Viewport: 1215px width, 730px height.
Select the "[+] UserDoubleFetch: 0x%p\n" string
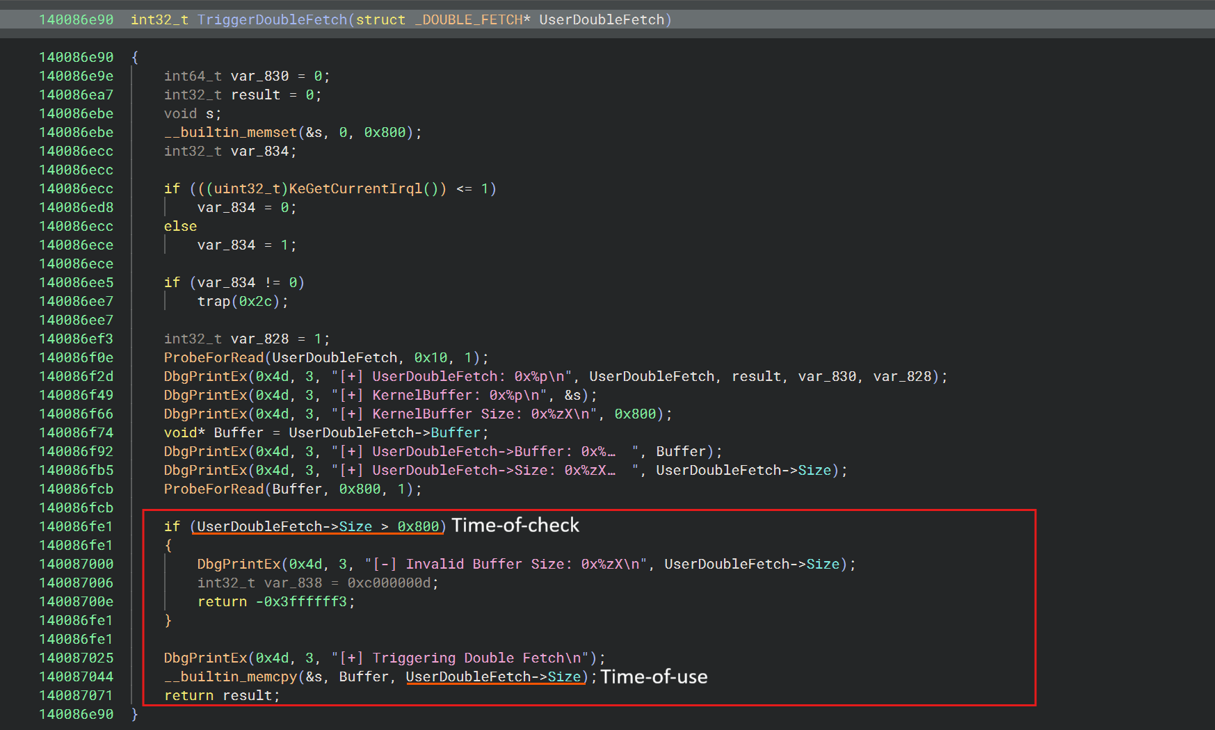(x=451, y=376)
